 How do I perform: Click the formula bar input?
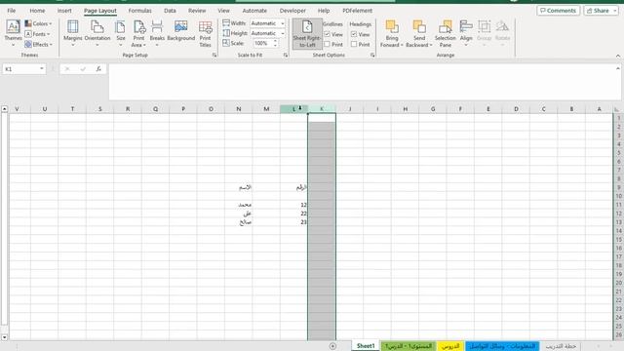362,82
